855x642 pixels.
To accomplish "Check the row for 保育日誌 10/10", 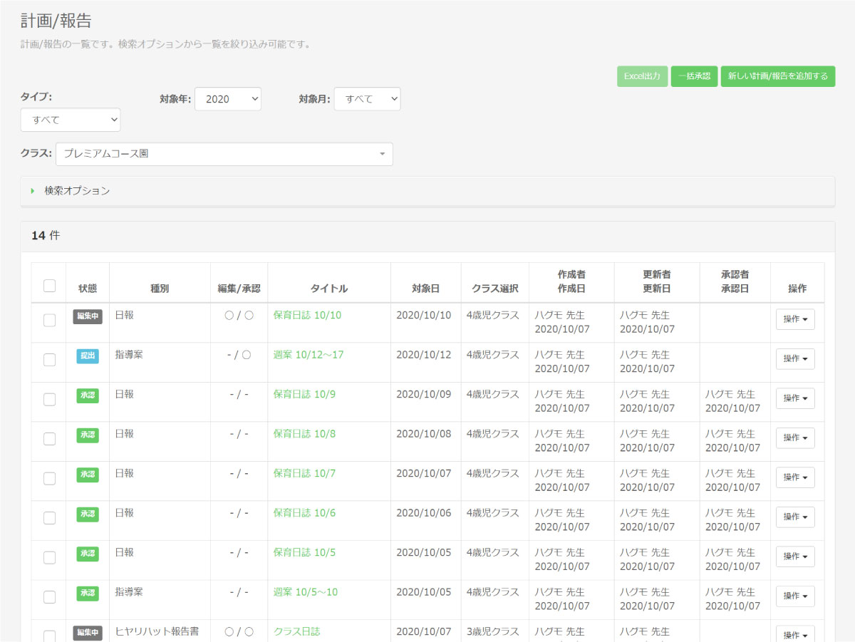I will coord(49,321).
